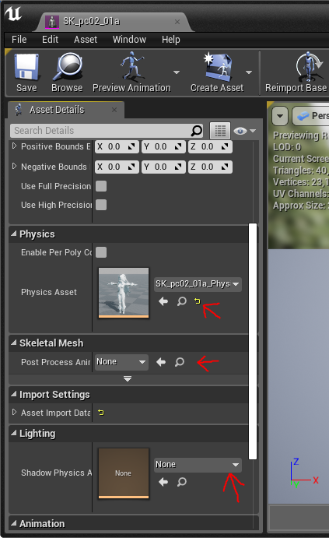Click the Shadow Physics Asset None thumbnail
This screenshot has height=538, width=329.
(x=124, y=473)
